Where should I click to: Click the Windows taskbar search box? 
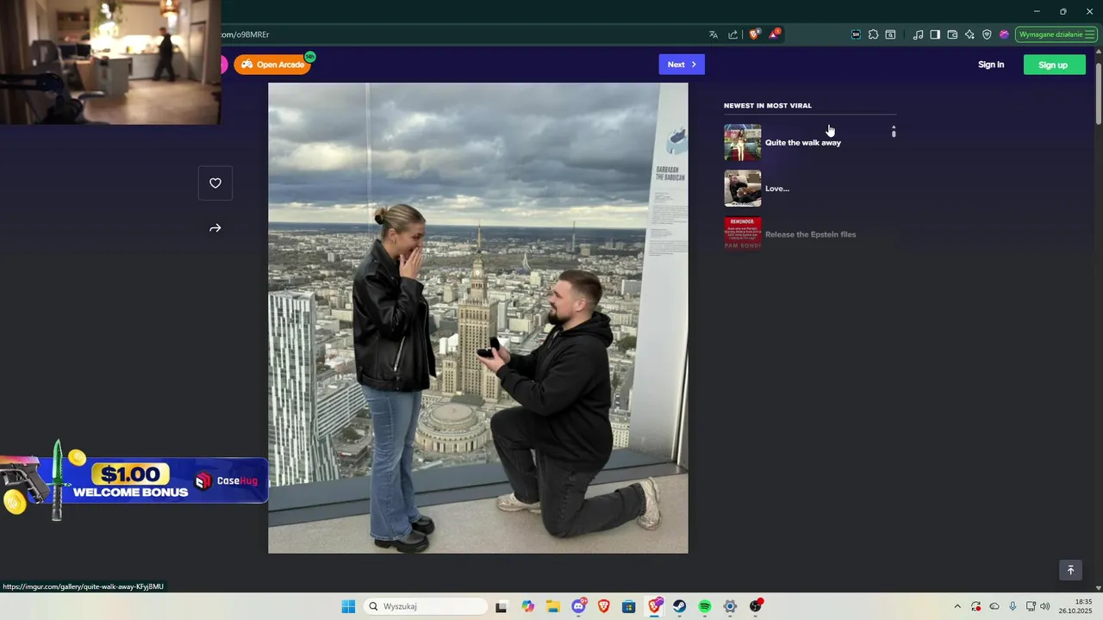point(426,606)
